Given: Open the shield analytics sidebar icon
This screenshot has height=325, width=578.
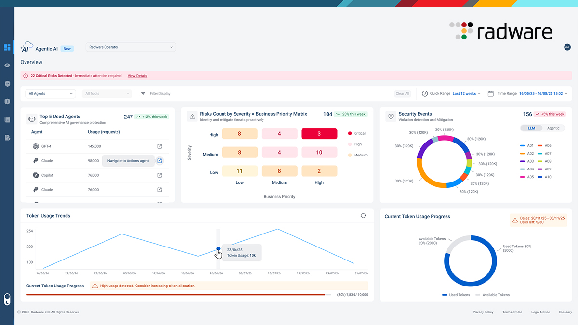Looking at the screenshot, I should 7,83.
